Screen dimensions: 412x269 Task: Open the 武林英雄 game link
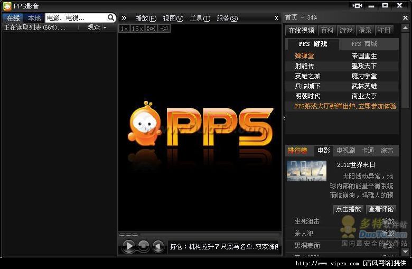(x=364, y=86)
